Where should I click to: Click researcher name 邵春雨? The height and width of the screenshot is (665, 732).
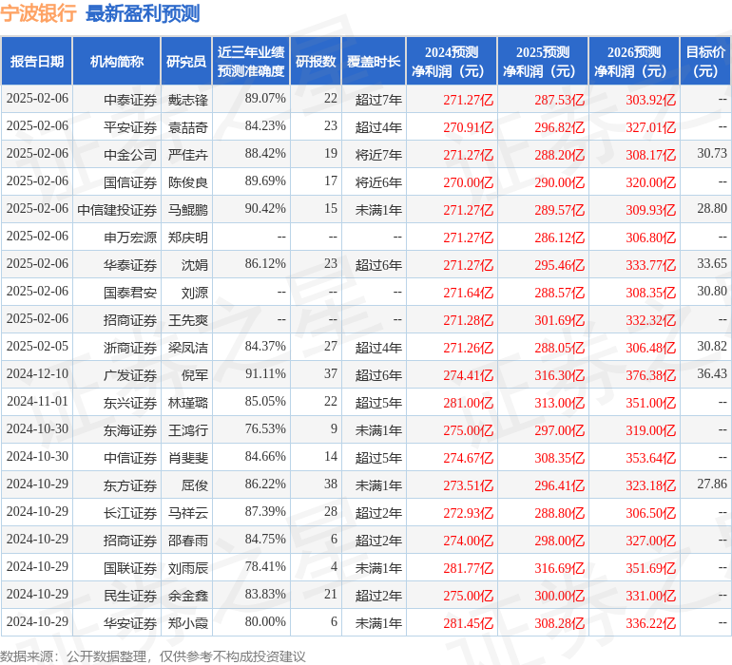[188, 541]
